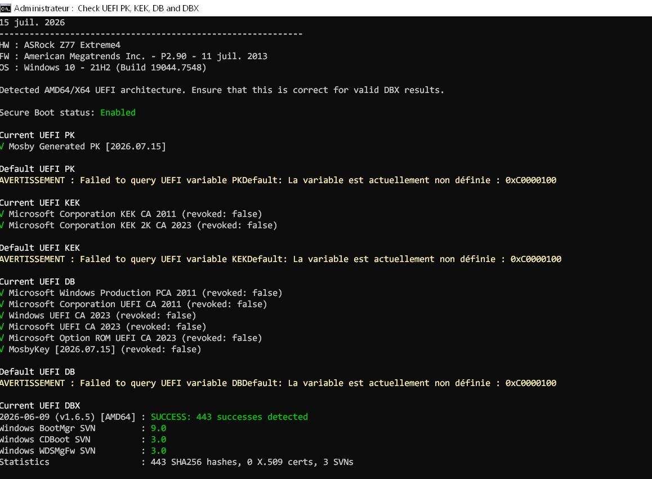The height and width of the screenshot is (479, 652).
Task: Select the DBDefault warning line
Action: [278, 383]
